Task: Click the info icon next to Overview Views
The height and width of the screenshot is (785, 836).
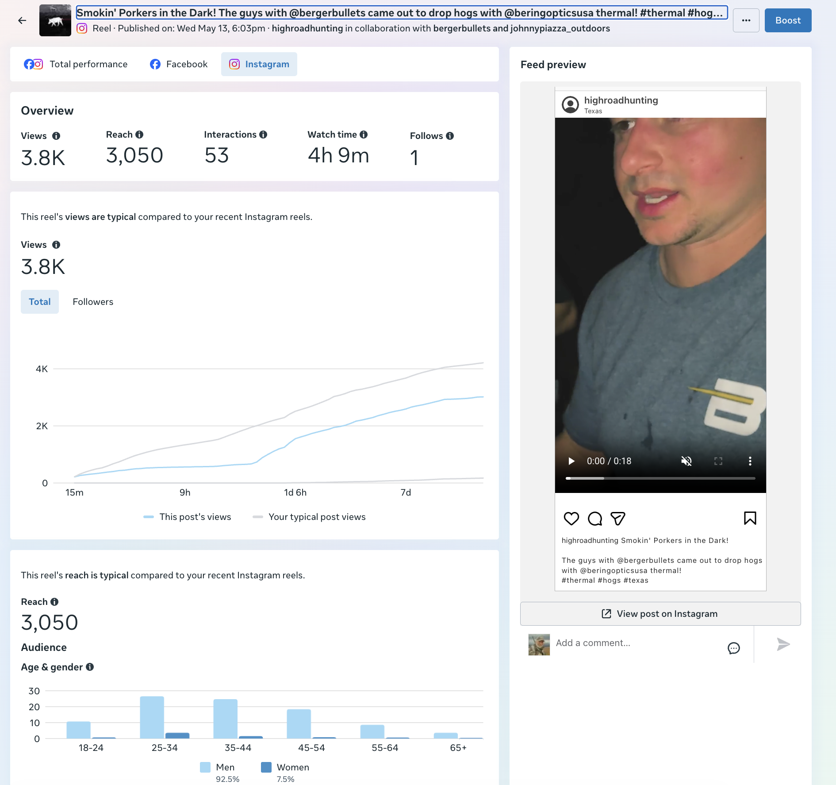Action: click(56, 136)
